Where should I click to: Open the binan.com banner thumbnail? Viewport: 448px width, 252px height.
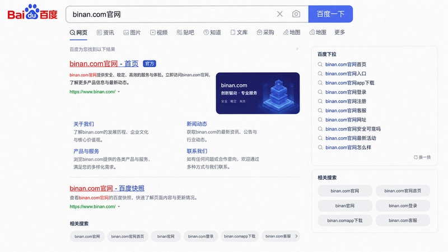tap(258, 93)
